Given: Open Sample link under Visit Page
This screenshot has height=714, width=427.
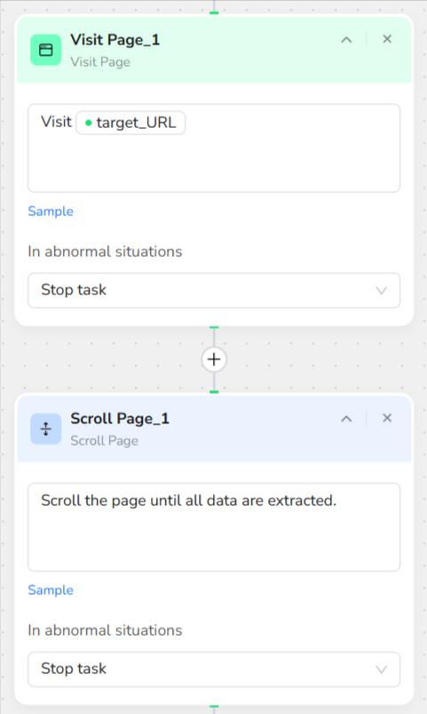Looking at the screenshot, I should pos(51,212).
